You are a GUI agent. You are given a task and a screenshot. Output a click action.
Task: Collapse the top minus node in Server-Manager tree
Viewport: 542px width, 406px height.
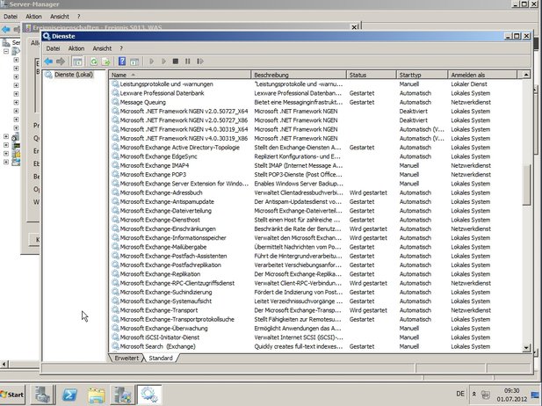coord(6,51)
